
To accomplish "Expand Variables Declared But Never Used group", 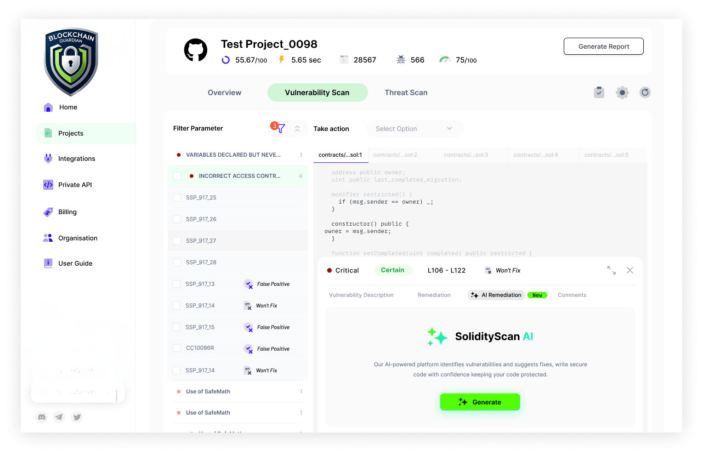I will [x=233, y=155].
